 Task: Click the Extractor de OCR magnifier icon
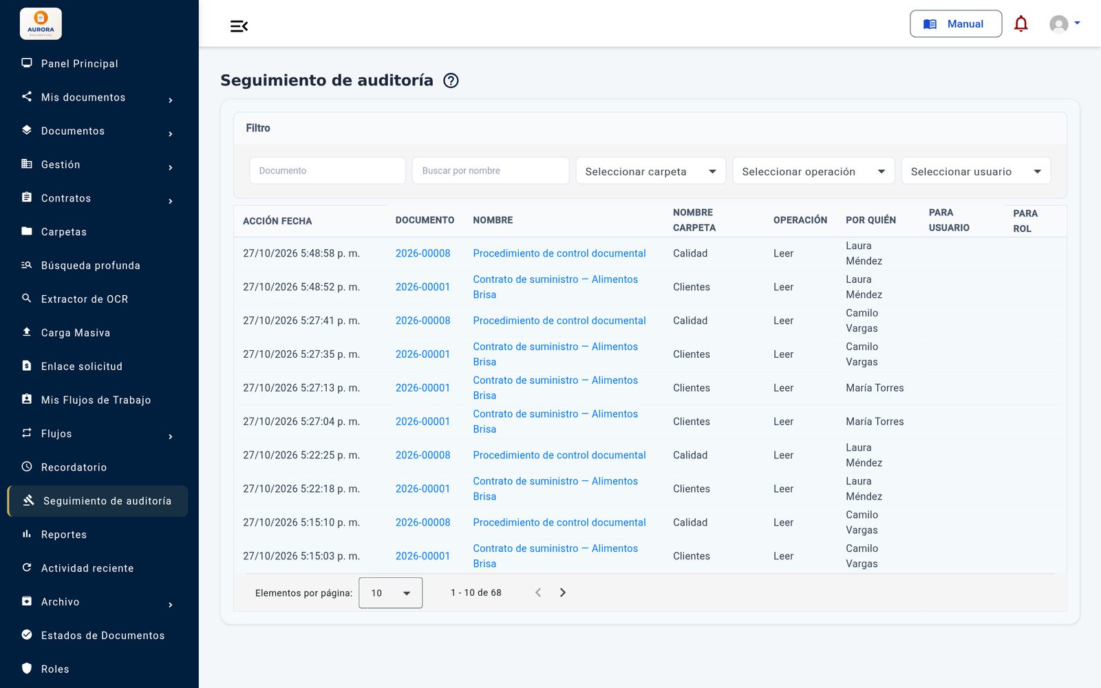(x=27, y=298)
